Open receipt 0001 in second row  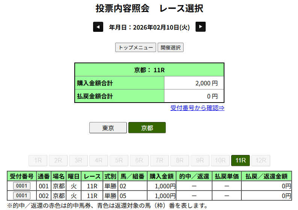pyautogui.click(x=22, y=195)
